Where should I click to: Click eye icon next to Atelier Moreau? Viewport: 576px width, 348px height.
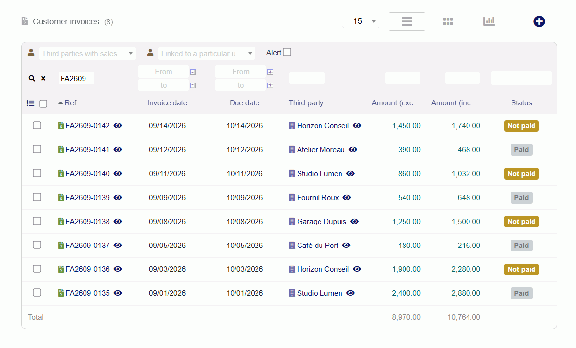353,149
